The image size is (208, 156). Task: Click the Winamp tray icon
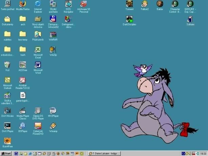tap(187, 154)
